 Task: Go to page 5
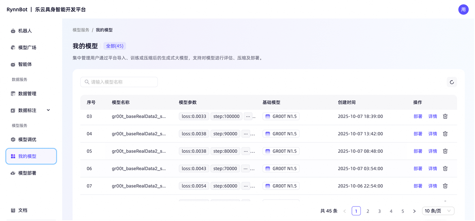click(403, 211)
